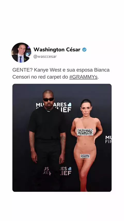This screenshot has width=124, height=221.
Task: Click the silver necklace on the man
Action: pyautogui.click(x=49, y=110)
